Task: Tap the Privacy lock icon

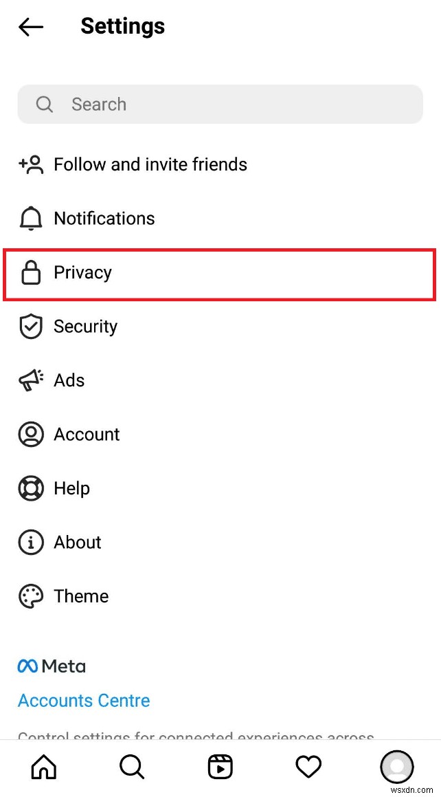Action: point(30,272)
